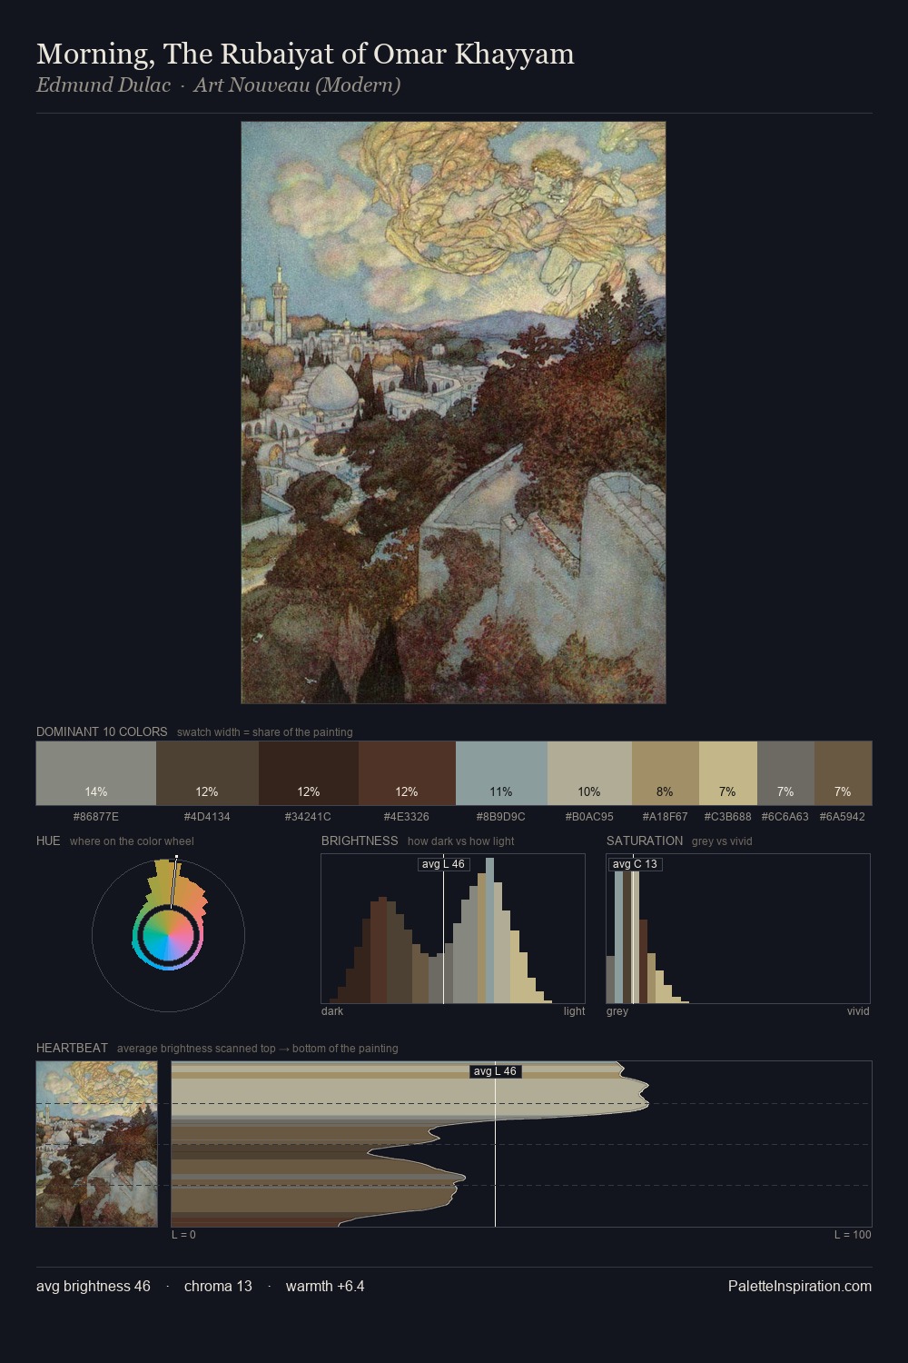This screenshot has height=1363, width=908.
Task: Click the 'HEARTBEAT' section heading
Action: click(x=72, y=1048)
